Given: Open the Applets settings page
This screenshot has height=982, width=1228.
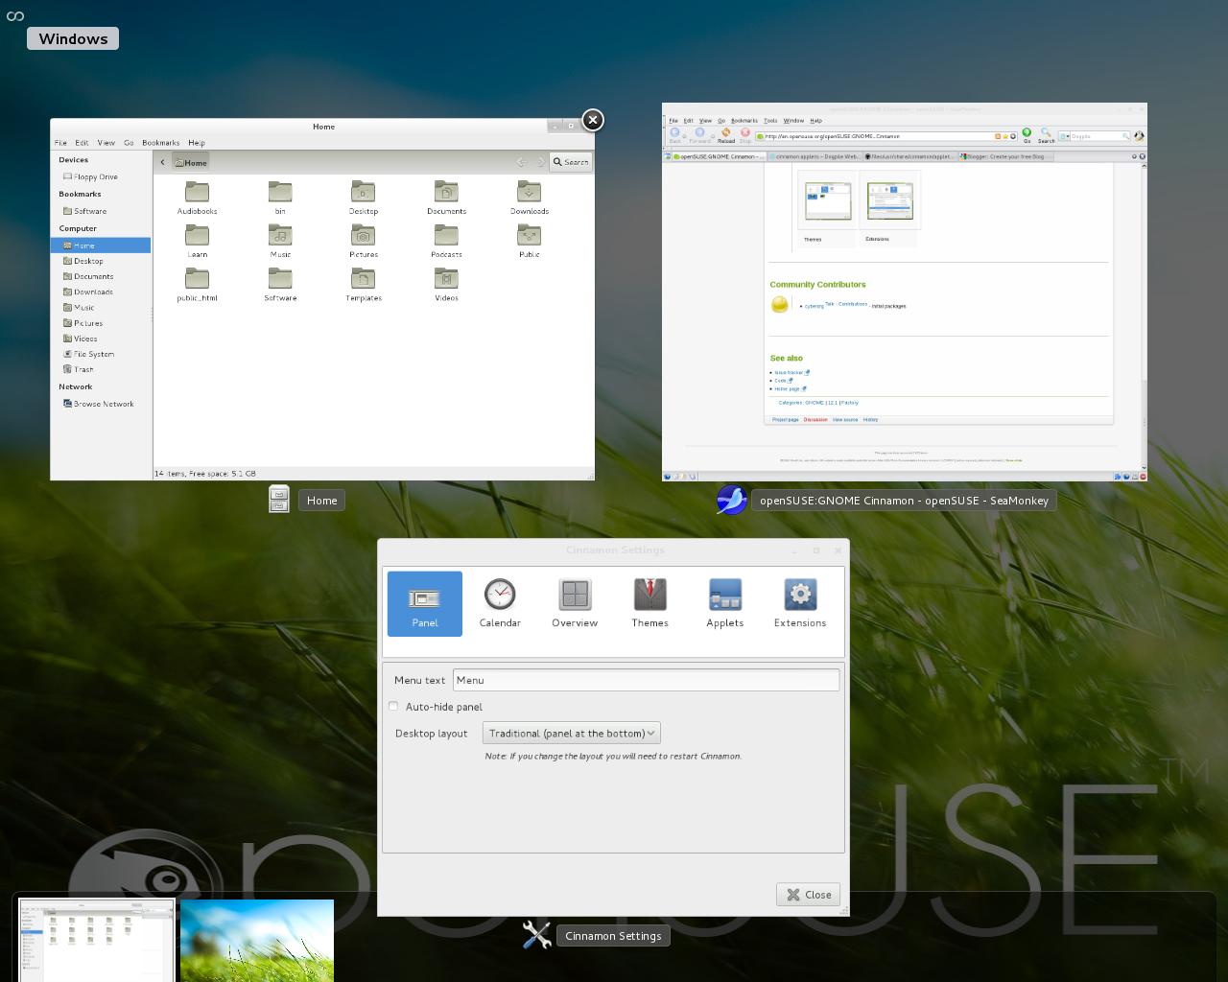Looking at the screenshot, I should click(724, 602).
